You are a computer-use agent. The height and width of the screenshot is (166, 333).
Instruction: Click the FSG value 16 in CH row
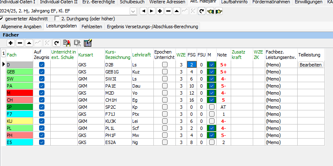[x=192, y=100]
